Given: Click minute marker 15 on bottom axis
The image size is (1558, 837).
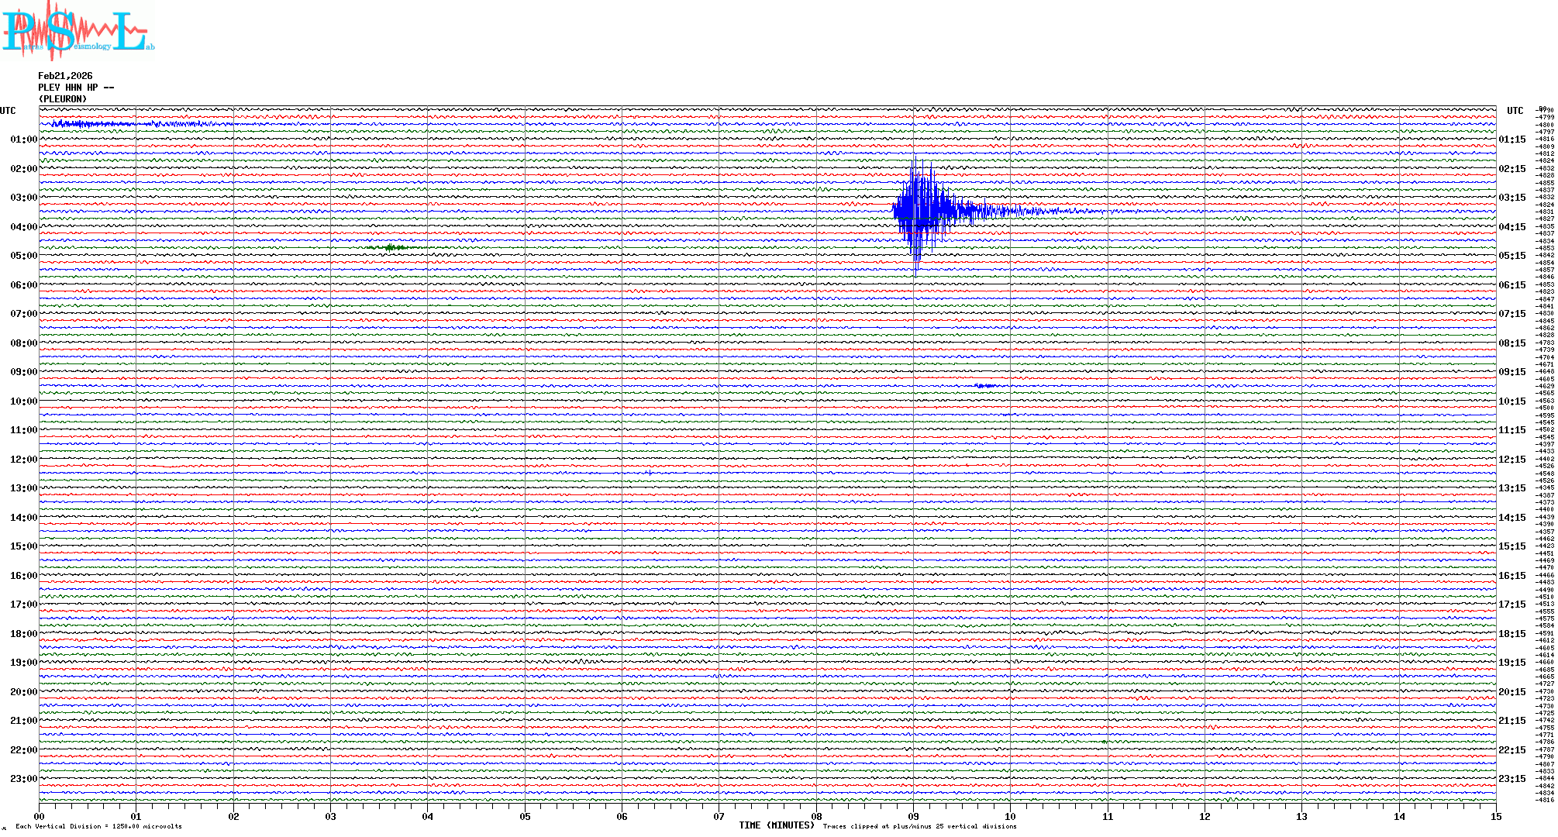Looking at the screenshot, I should 1495,816.
